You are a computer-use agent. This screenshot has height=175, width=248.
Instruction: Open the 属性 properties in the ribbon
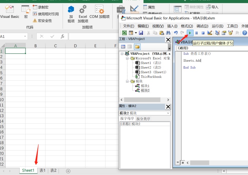149,7
